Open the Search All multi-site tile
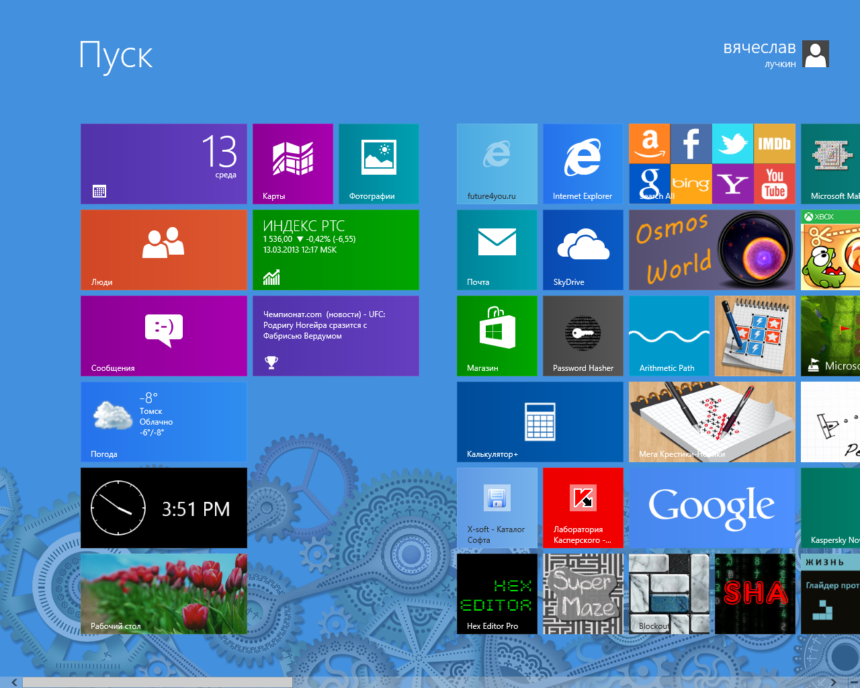This screenshot has height=688, width=860. [x=712, y=164]
